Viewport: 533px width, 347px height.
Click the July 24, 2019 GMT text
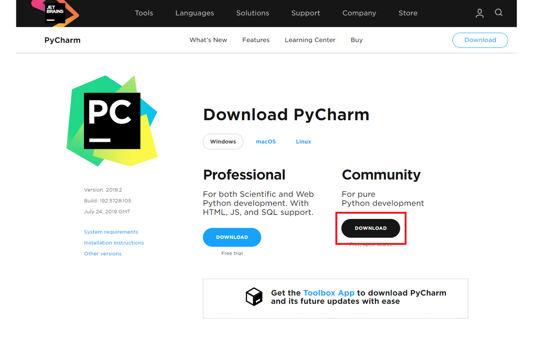tap(107, 212)
